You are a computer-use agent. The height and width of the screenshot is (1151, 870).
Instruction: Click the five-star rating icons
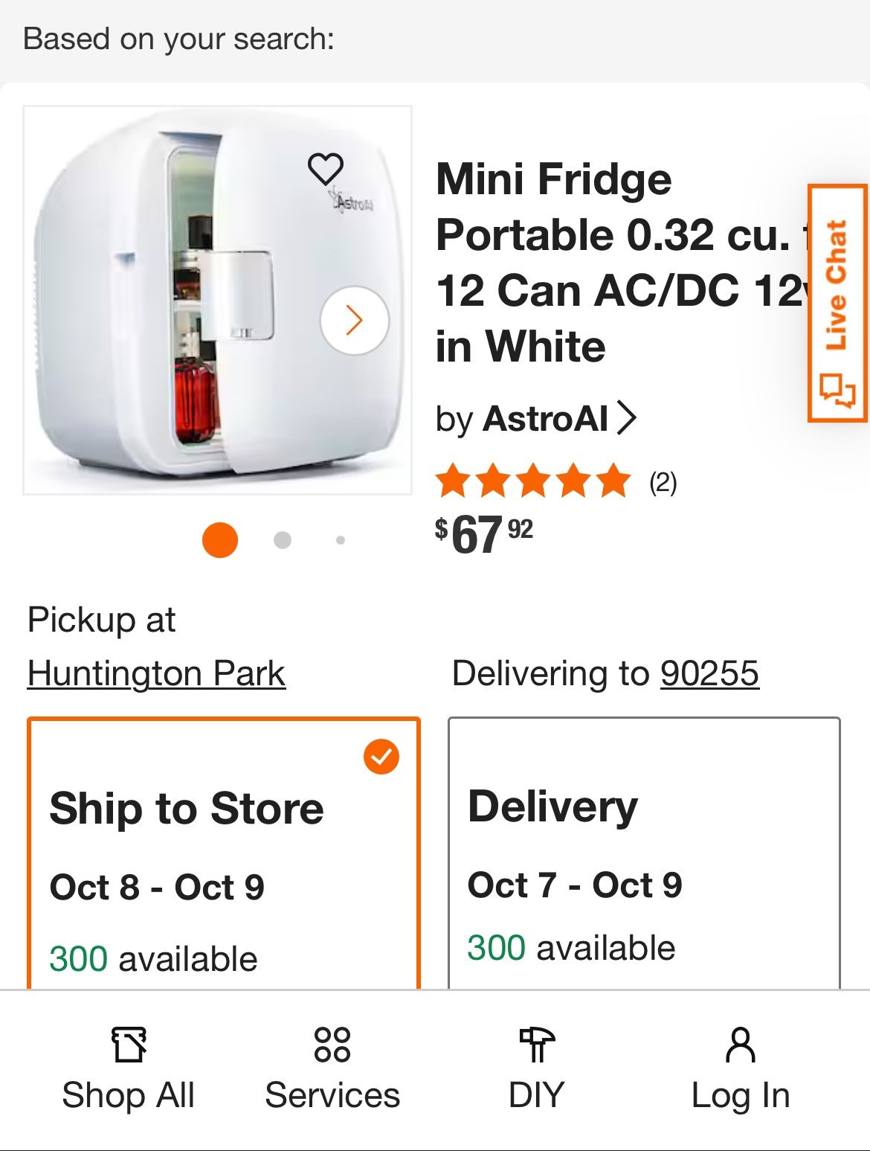pos(533,481)
